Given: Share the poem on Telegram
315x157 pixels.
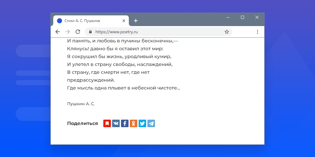Looking at the screenshot, I should 151,123.
